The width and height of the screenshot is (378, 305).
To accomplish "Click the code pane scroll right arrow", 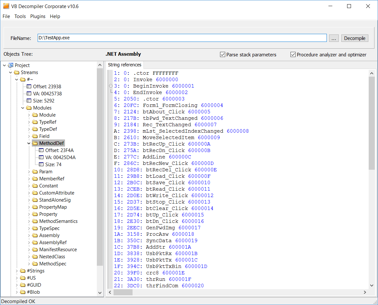I will (365, 292).
